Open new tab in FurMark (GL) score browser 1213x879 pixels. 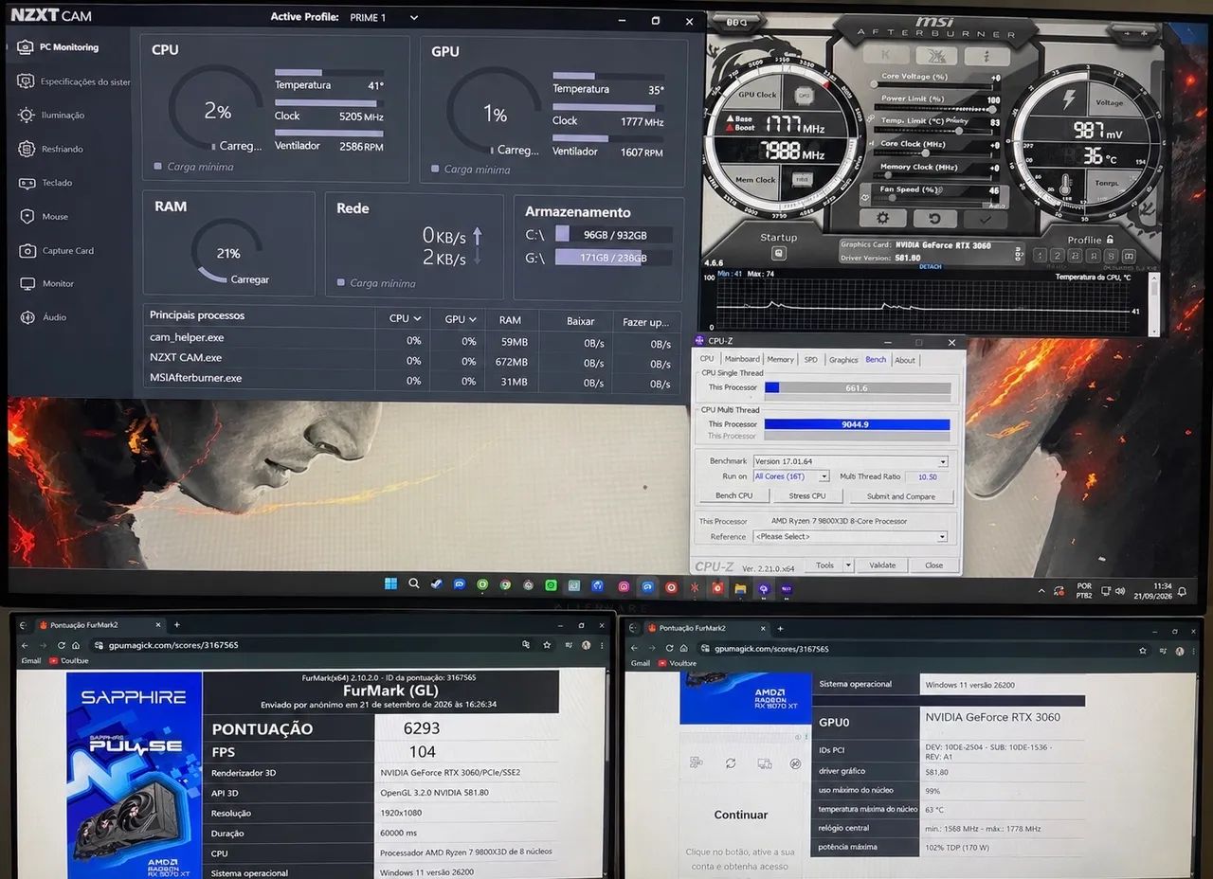point(176,624)
